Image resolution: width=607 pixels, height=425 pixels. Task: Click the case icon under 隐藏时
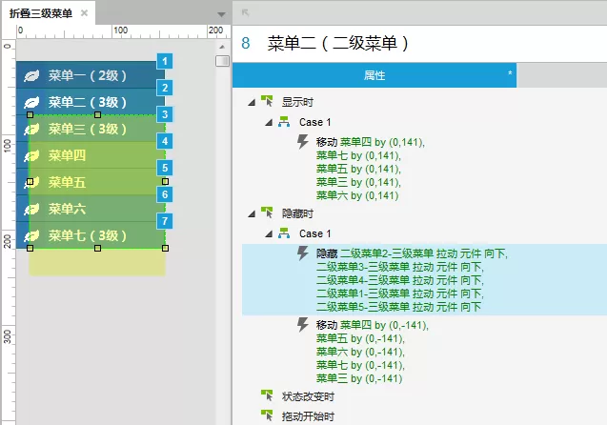click(284, 233)
